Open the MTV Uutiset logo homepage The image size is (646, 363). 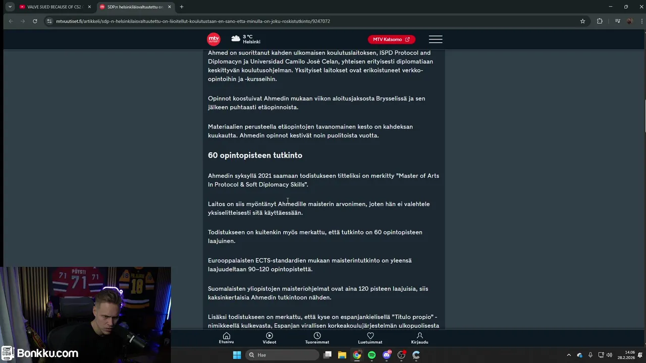point(213,39)
